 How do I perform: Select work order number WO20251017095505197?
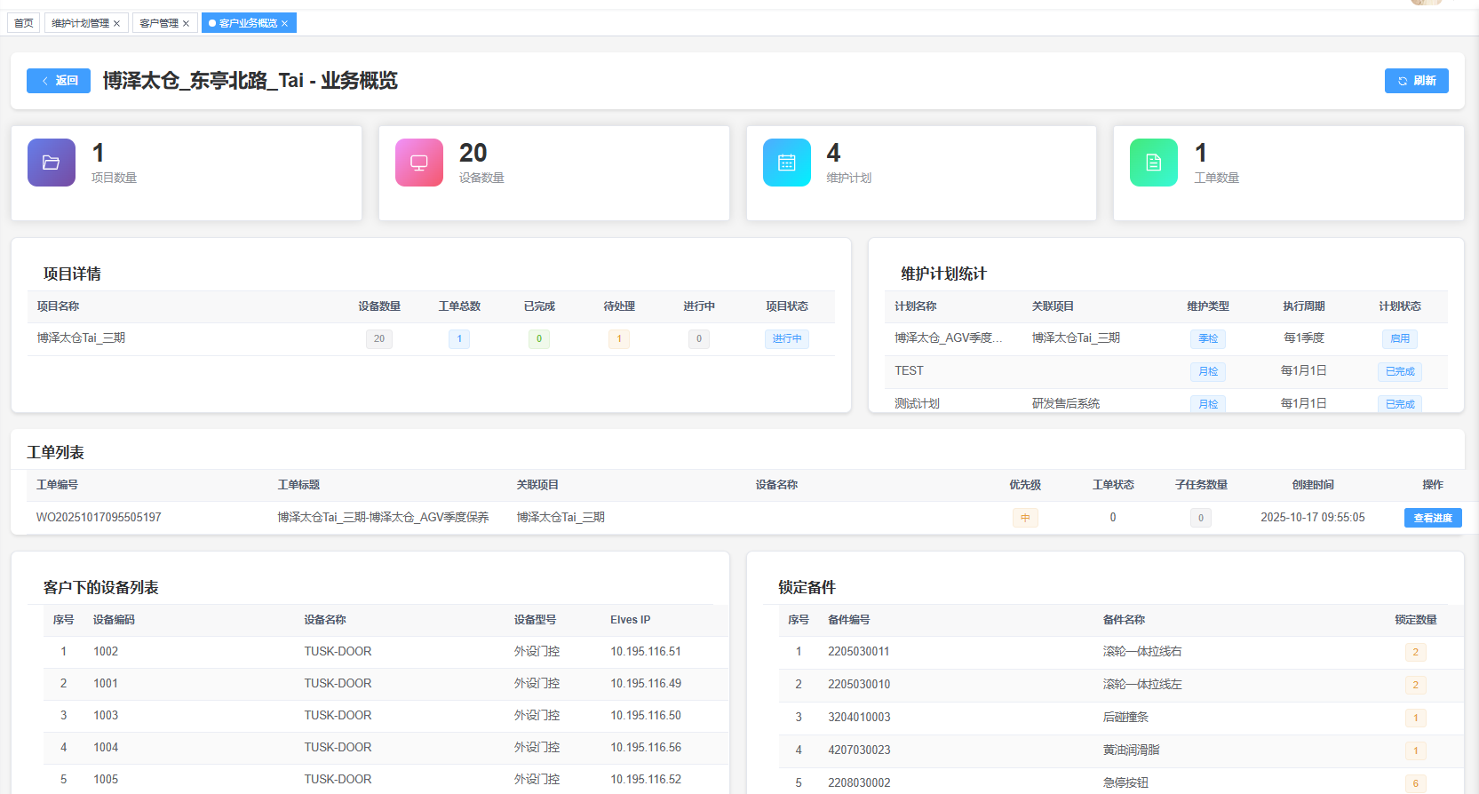pyautogui.click(x=99, y=518)
